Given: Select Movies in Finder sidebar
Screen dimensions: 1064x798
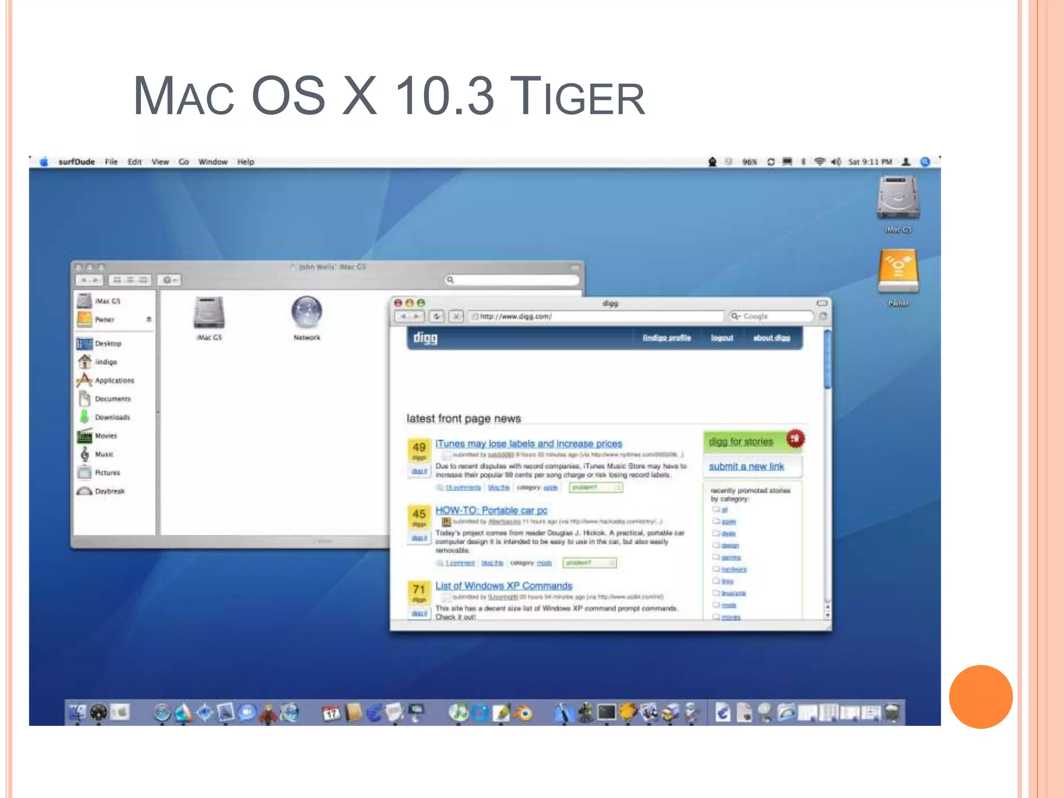Looking at the screenshot, I should coord(98,435).
